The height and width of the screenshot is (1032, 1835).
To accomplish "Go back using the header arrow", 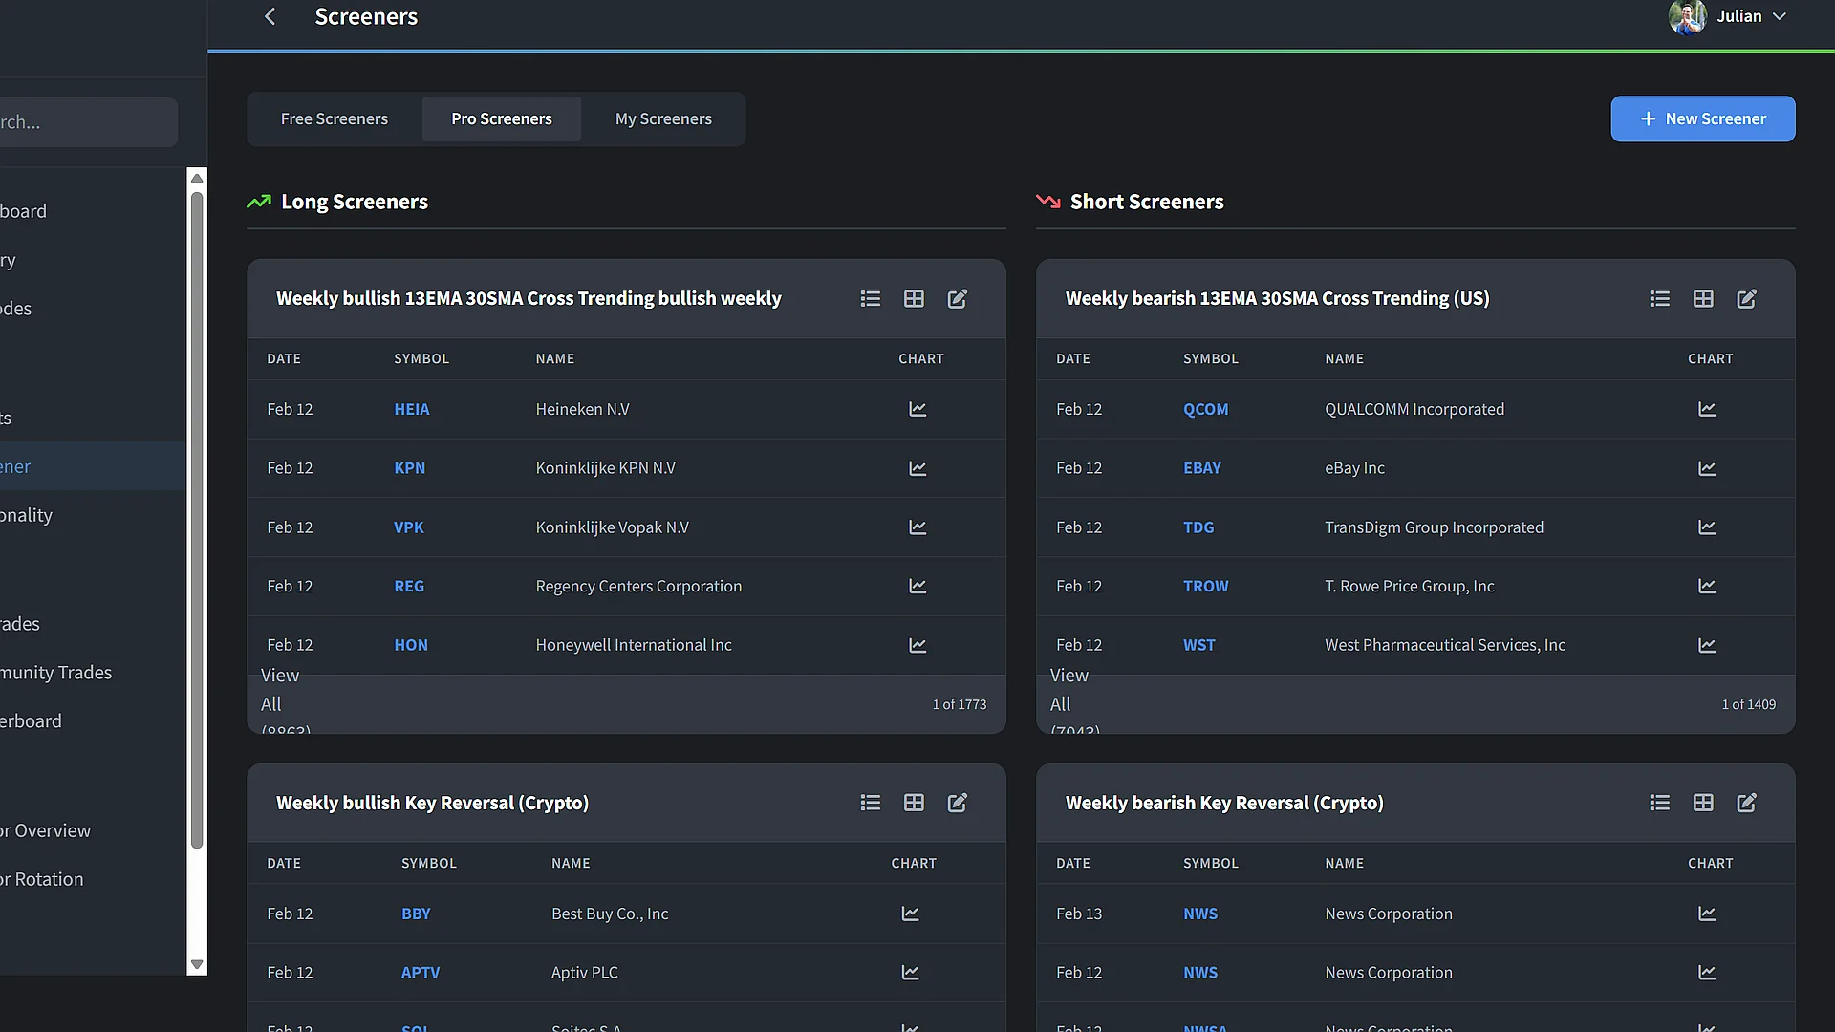I will pos(270,17).
